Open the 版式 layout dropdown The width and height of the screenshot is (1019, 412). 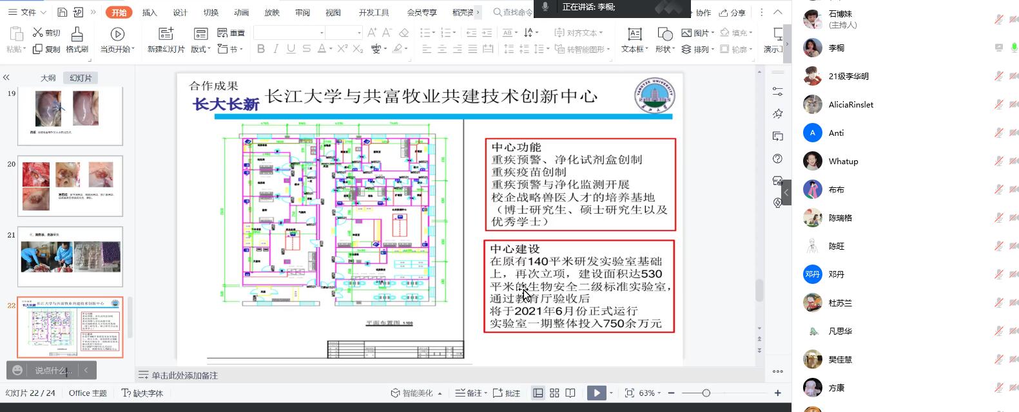(x=200, y=49)
